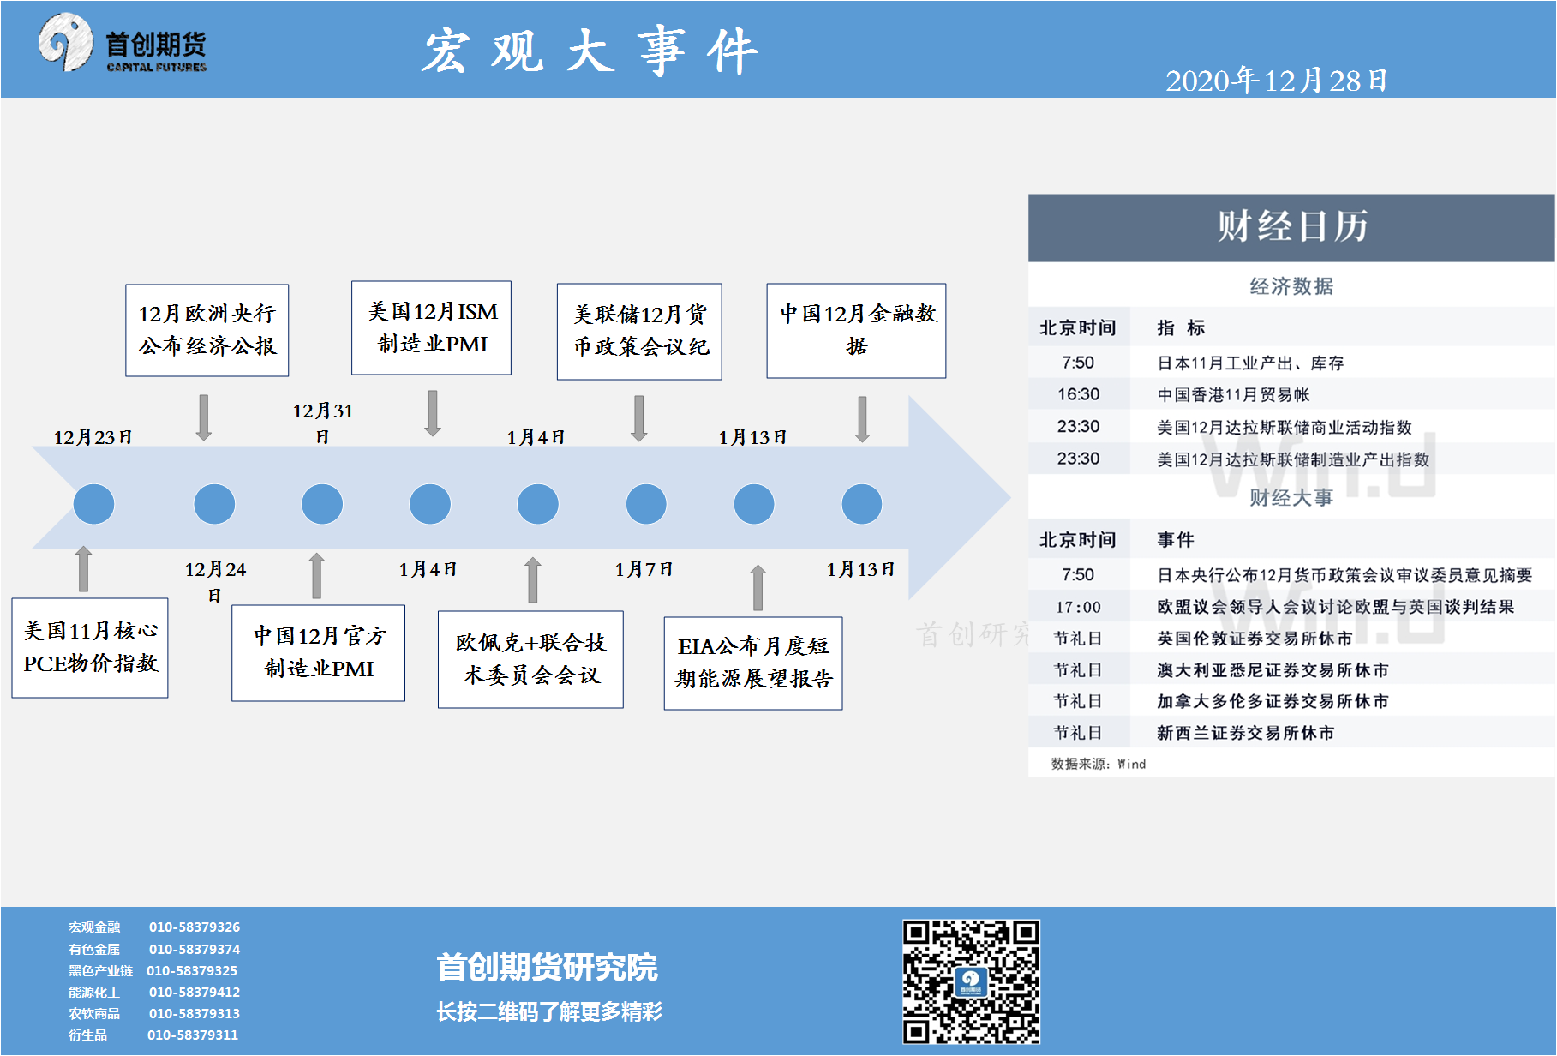Viewport: 1557px width, 1056px height.
Task: Click the 12月31日 date label
Action: (322, 423)
